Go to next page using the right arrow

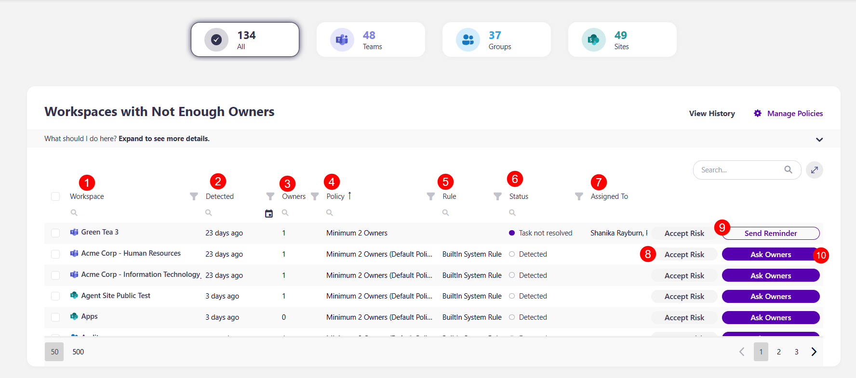coord(814,352)
